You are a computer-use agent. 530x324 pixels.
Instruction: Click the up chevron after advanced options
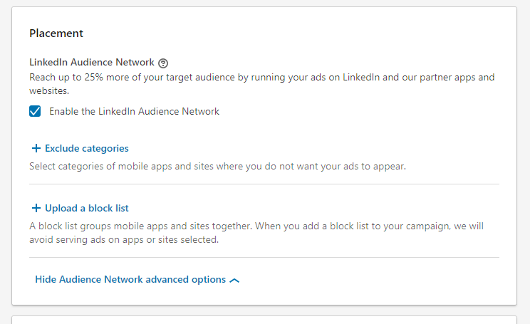click(235, 281)
